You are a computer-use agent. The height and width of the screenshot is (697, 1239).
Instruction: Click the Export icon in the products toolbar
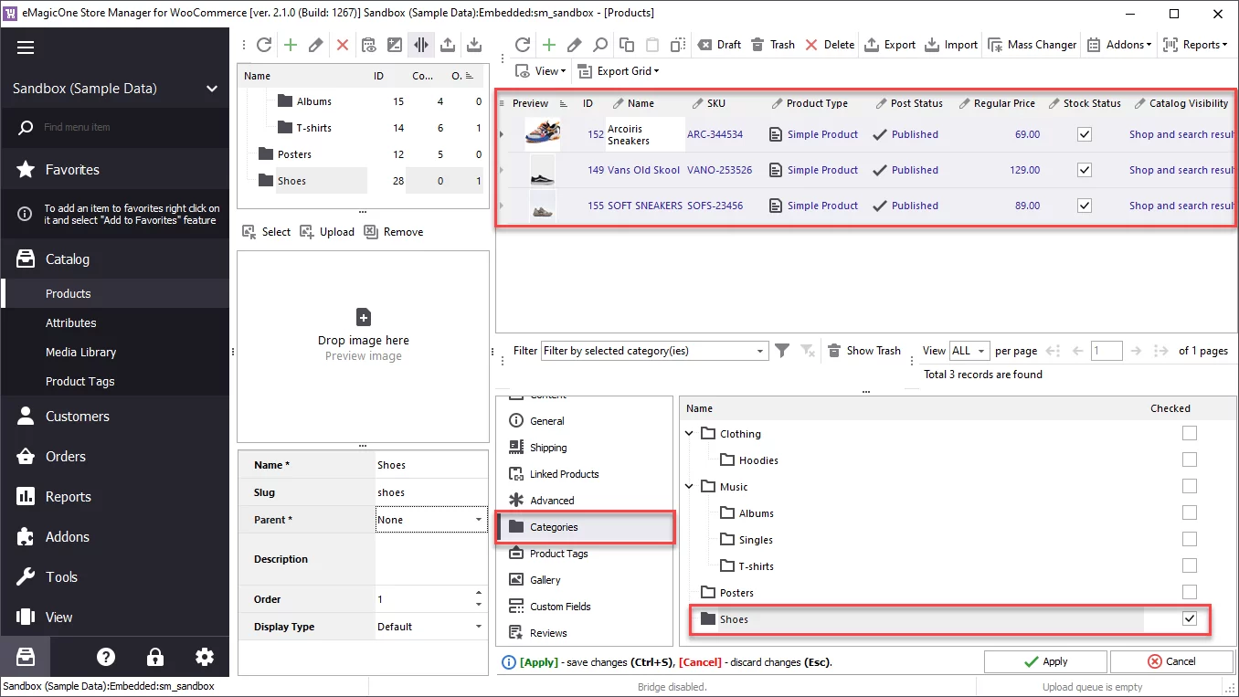[889, 44]
